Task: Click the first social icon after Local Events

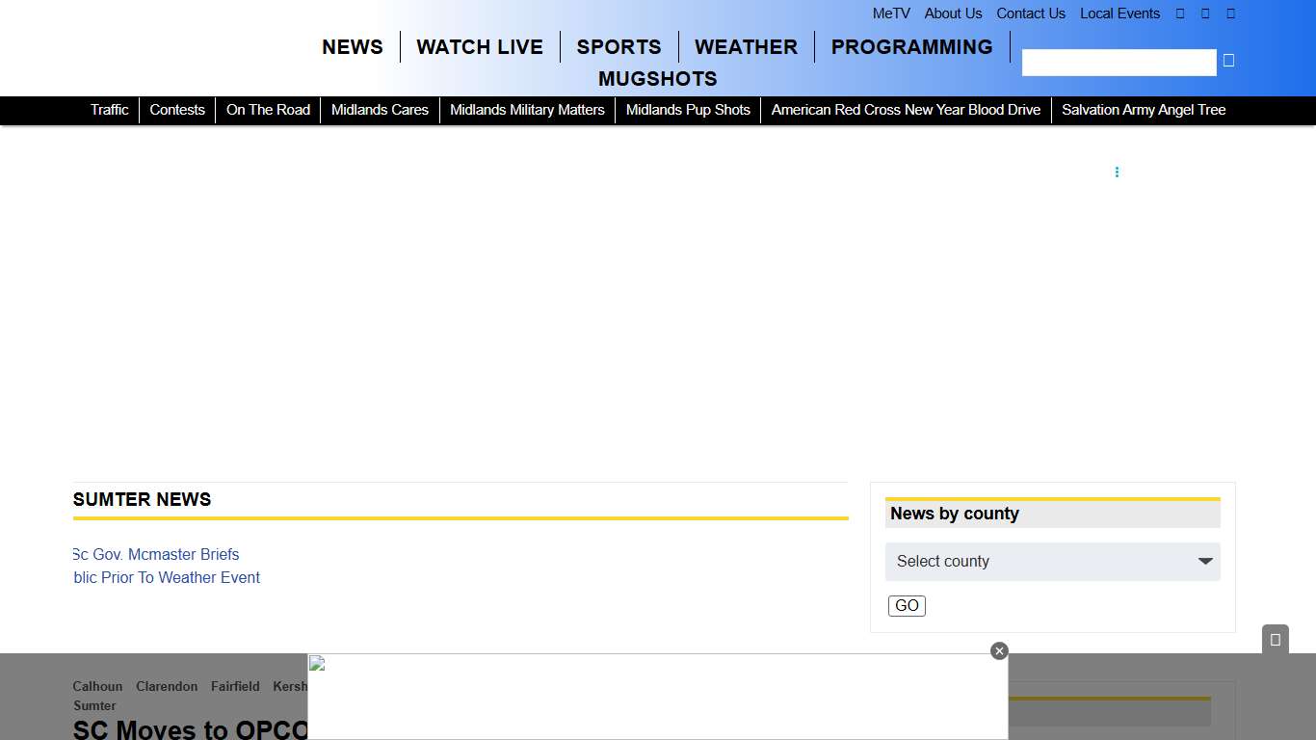Action: (x=1180, y=13)
